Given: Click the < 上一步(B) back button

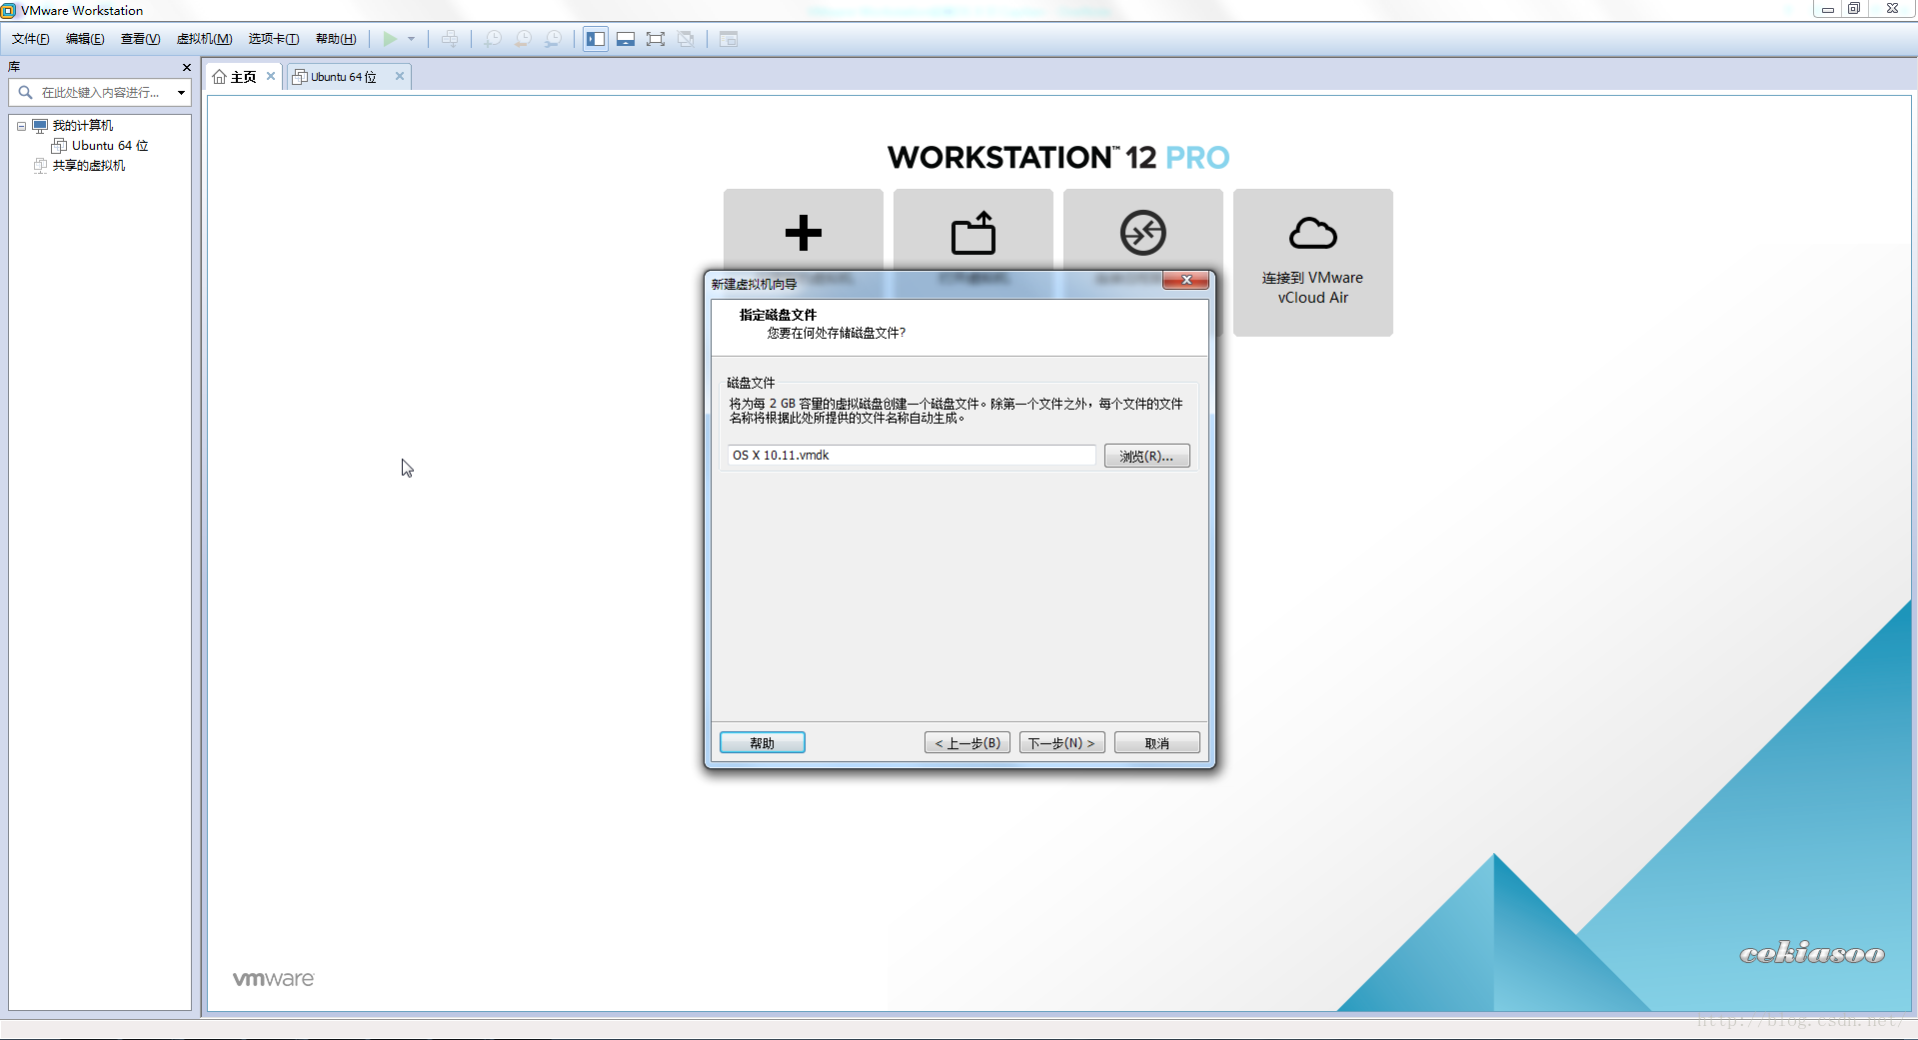Looking at the screenshot, I should pos(967,743).
